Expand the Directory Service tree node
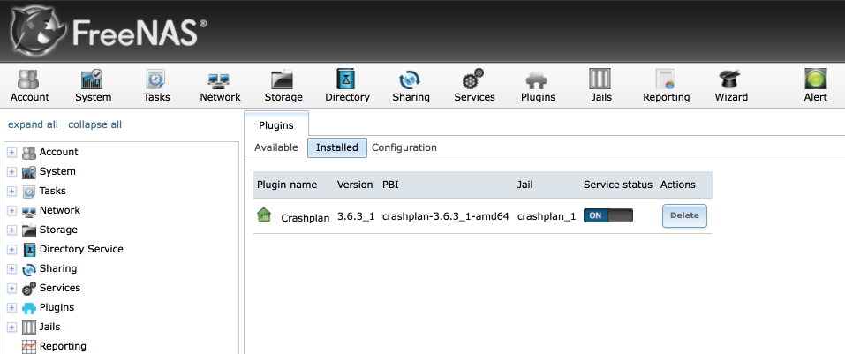The width and height of the screenshot is (845, 354). pos(11,250)
